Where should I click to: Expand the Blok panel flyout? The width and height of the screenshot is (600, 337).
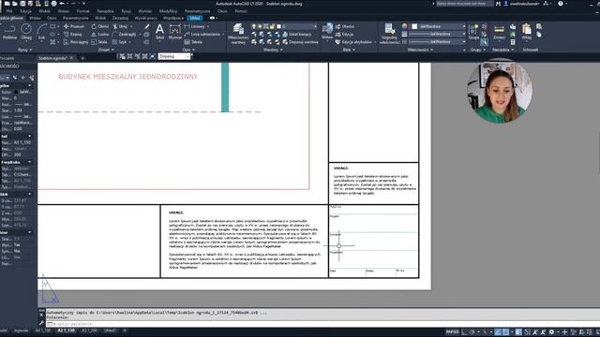coord(349,50)
